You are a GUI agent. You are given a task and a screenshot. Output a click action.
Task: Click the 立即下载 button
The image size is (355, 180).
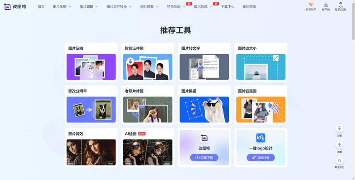pyautogui.click(x=204, y=158)
